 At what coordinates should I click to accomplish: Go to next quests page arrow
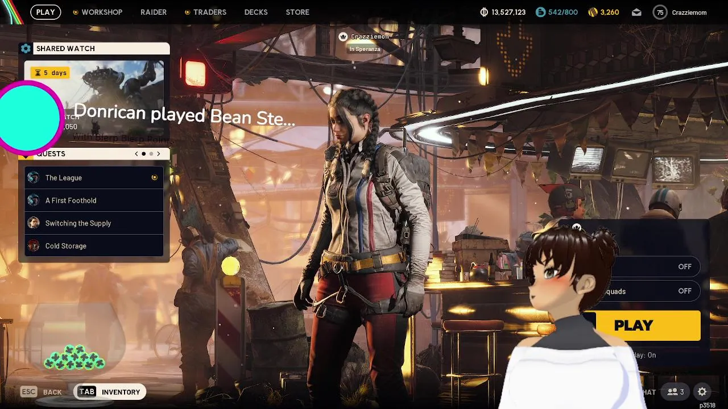[159, 154]
